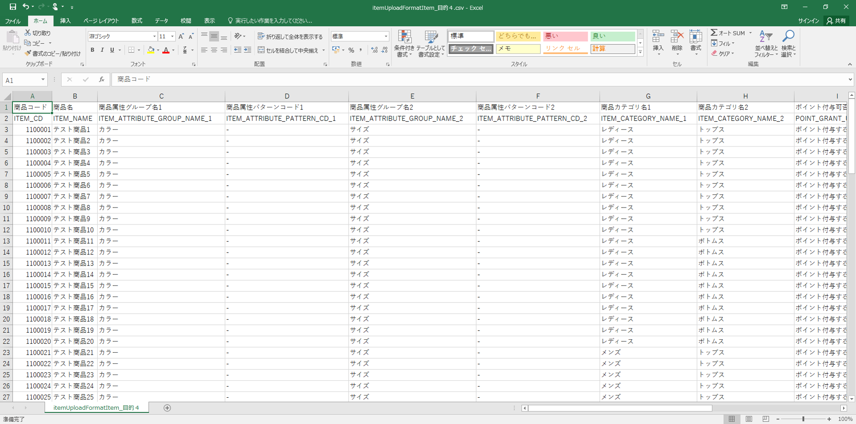856x424 pixels.
Task: Open the データ ribbon tab
Action: click(x=161, y=21)
